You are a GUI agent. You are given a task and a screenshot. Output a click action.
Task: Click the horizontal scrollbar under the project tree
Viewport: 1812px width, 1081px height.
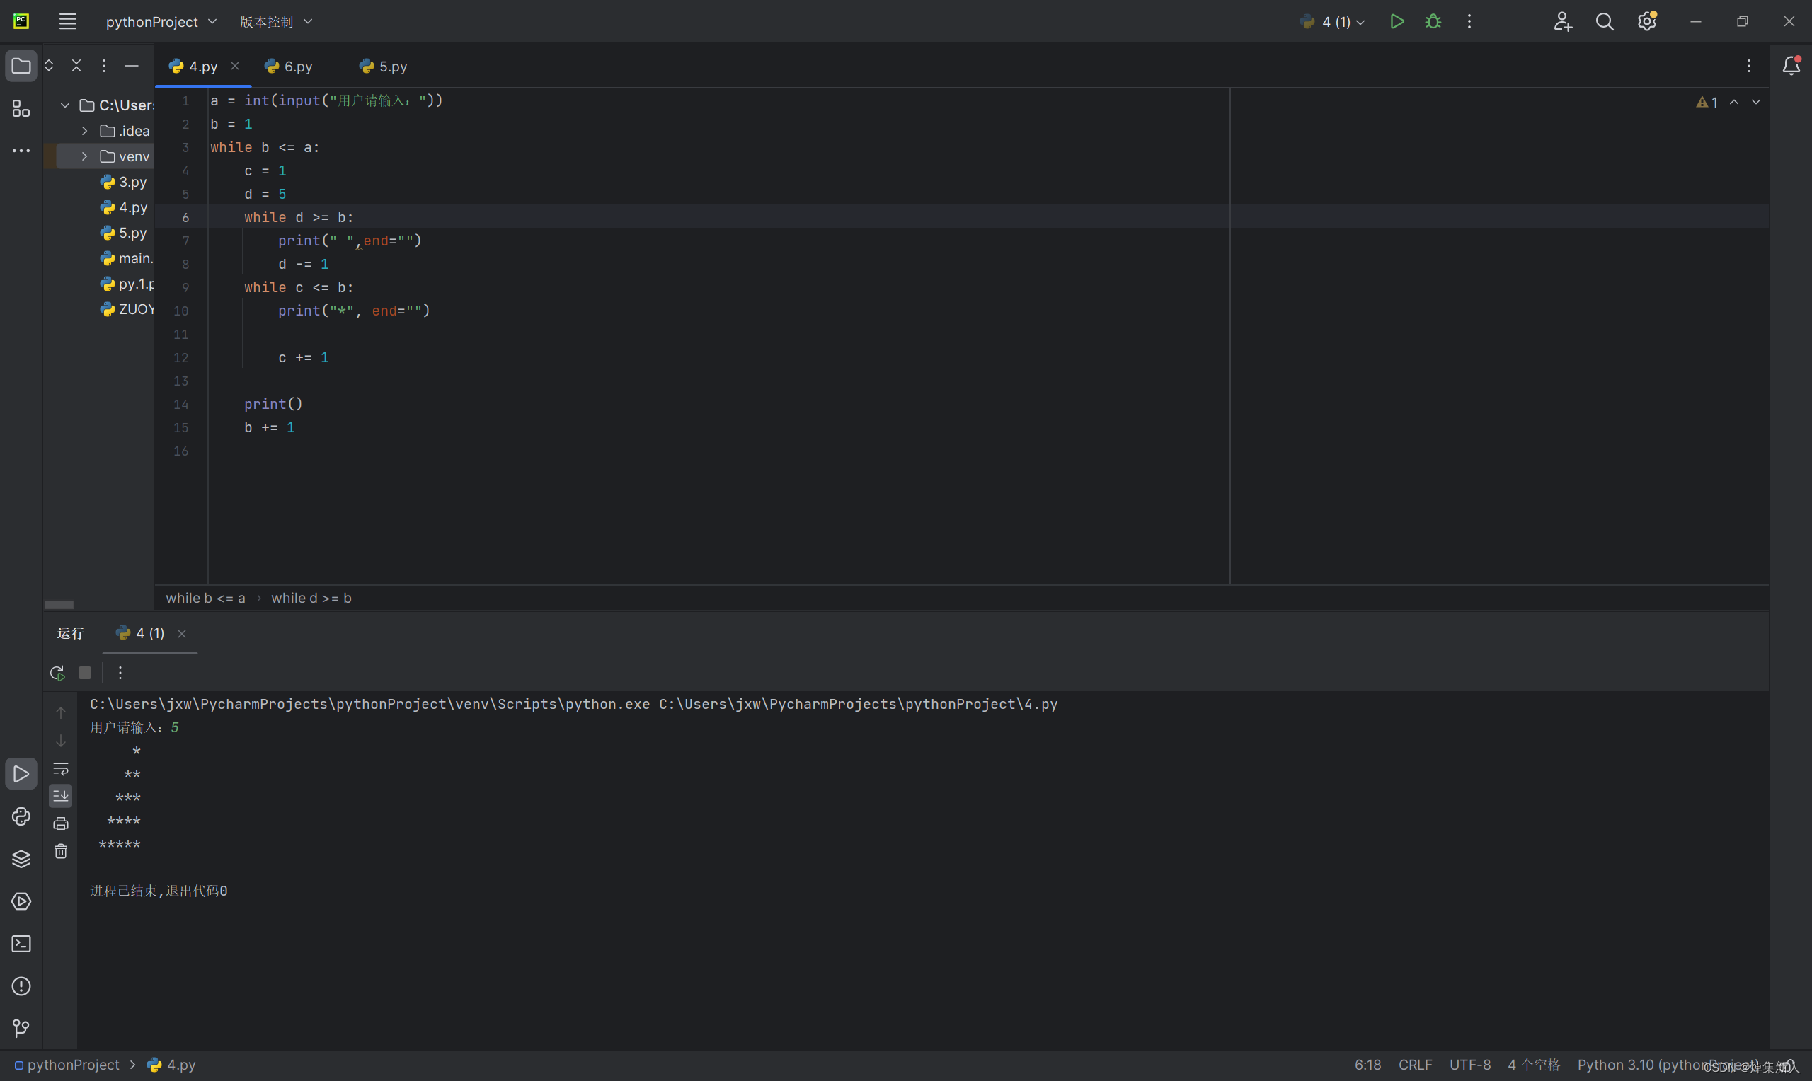59,605
